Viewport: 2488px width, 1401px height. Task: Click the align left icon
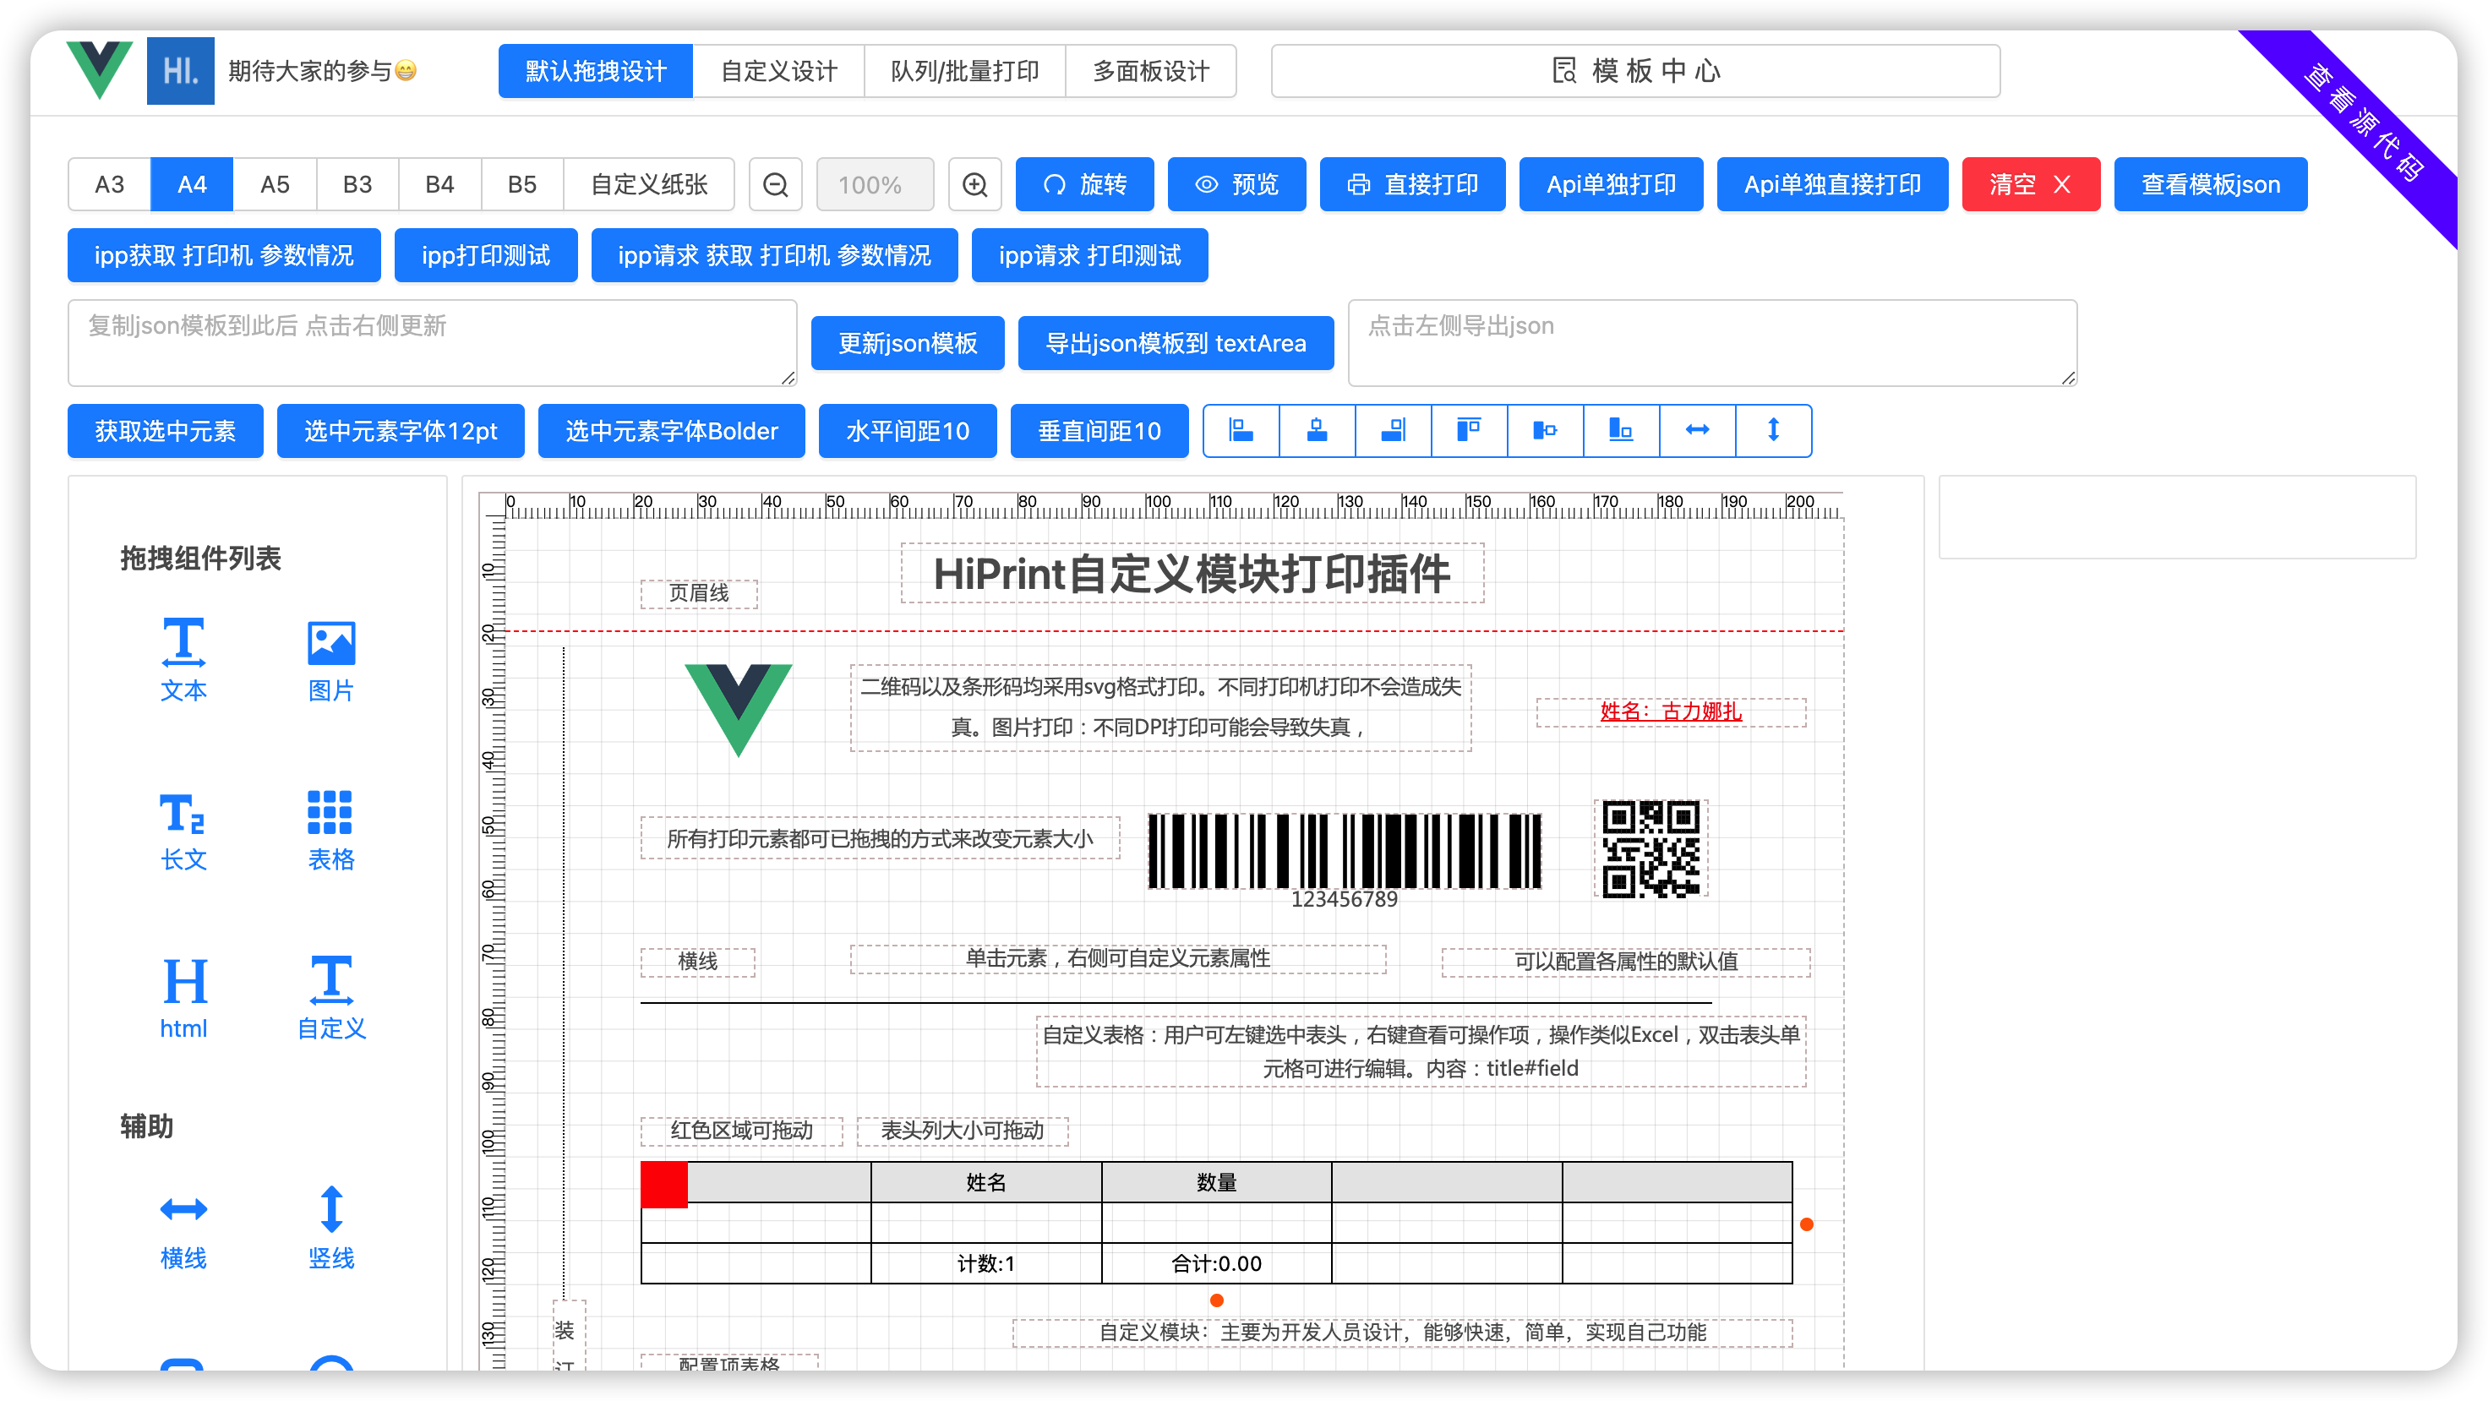tap(1241, 429)
